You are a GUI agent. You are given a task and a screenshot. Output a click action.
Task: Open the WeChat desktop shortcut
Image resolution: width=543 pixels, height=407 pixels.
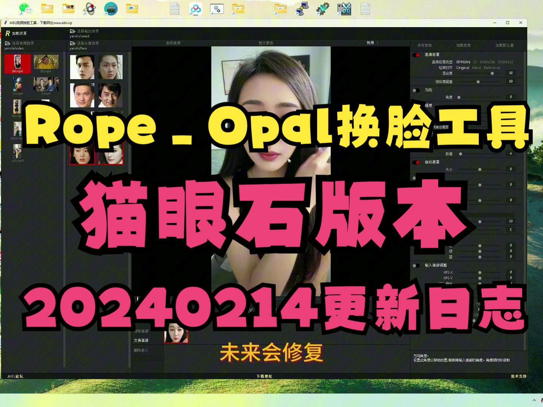pyautogui.click(x=25, y=8)
